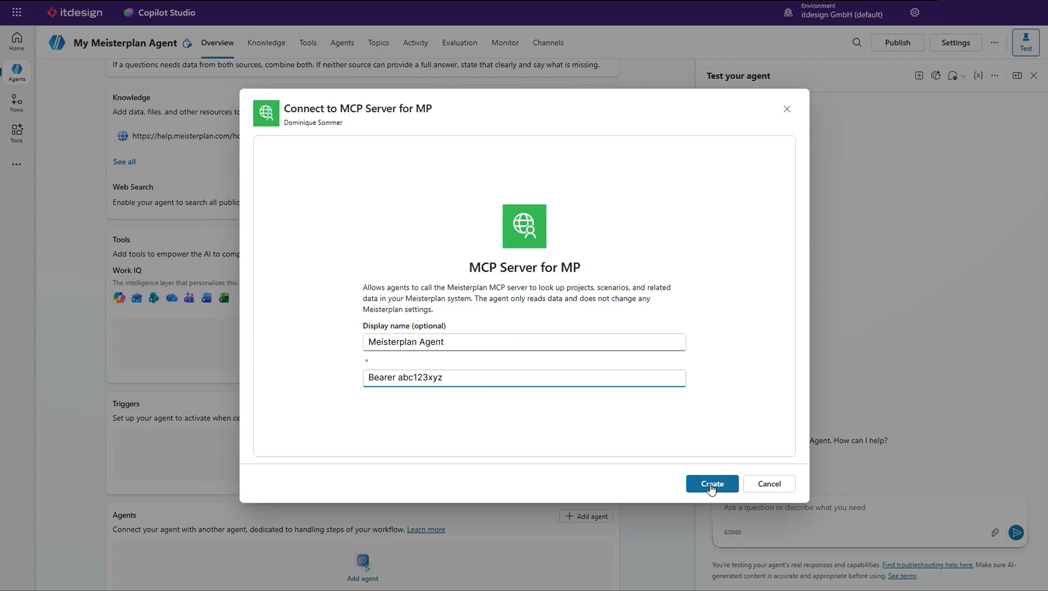Screen dimensions: 1048x591
Task: Close the Test your agent panel
Action: click(x=1034, y=76)
